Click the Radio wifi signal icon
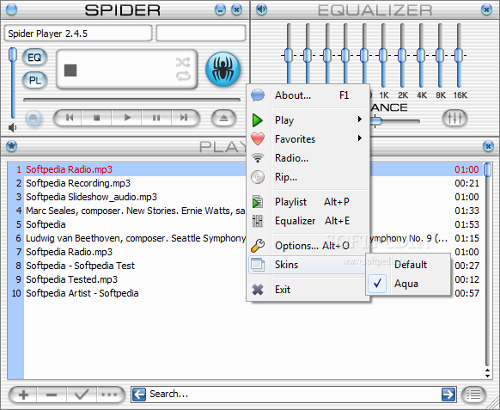Image resolution: width=500 pixels, height=410 pixels. pyautogui.click(x=258, y=158)
